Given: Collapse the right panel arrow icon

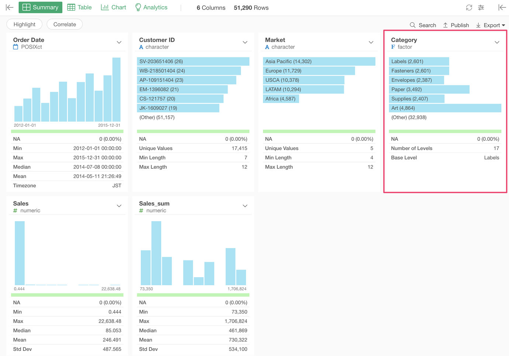Looking at the screenshot, I should coord(502,7).
